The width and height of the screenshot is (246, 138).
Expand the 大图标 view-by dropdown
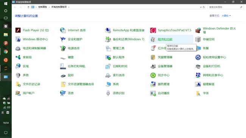pyautogui.click(x=226, y=16)
